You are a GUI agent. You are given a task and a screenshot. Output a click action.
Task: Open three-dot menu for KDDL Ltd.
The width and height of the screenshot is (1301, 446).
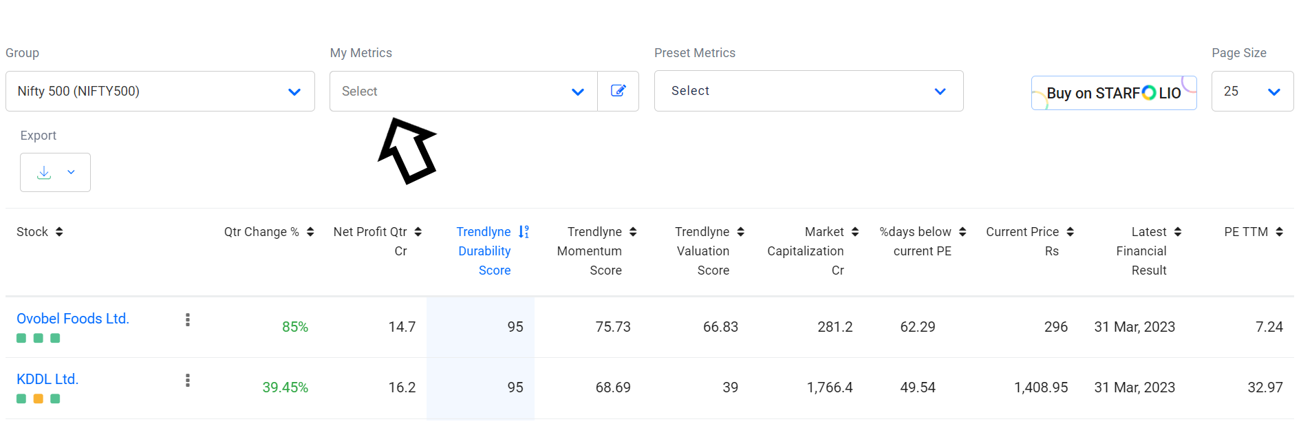(187, 380)
